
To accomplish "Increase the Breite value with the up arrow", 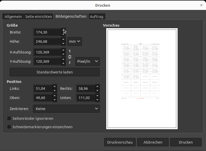I will [x=63, y=30].
